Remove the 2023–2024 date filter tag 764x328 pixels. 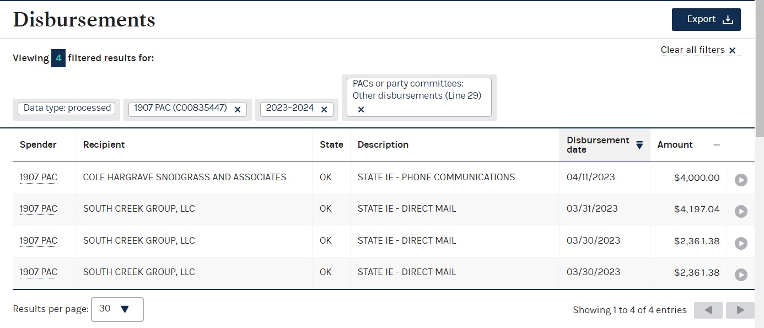(x=324, y=109)
